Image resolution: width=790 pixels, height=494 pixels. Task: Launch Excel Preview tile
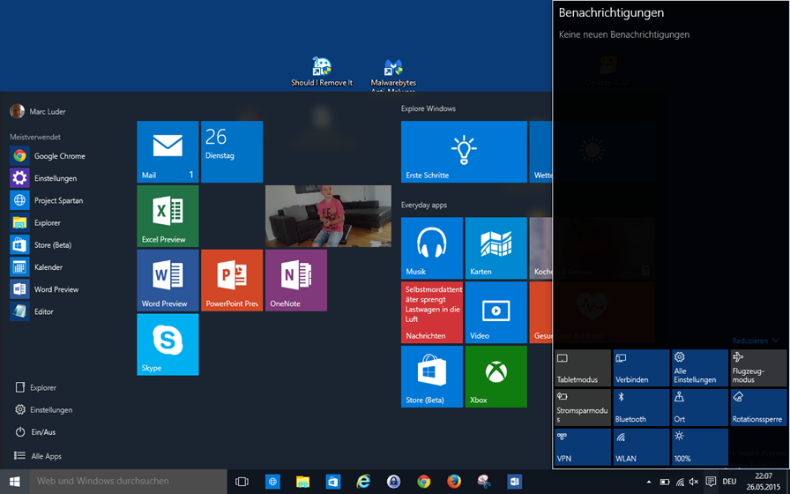point(168,216)
